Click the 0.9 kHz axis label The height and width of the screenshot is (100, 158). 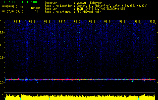point(2,57)
